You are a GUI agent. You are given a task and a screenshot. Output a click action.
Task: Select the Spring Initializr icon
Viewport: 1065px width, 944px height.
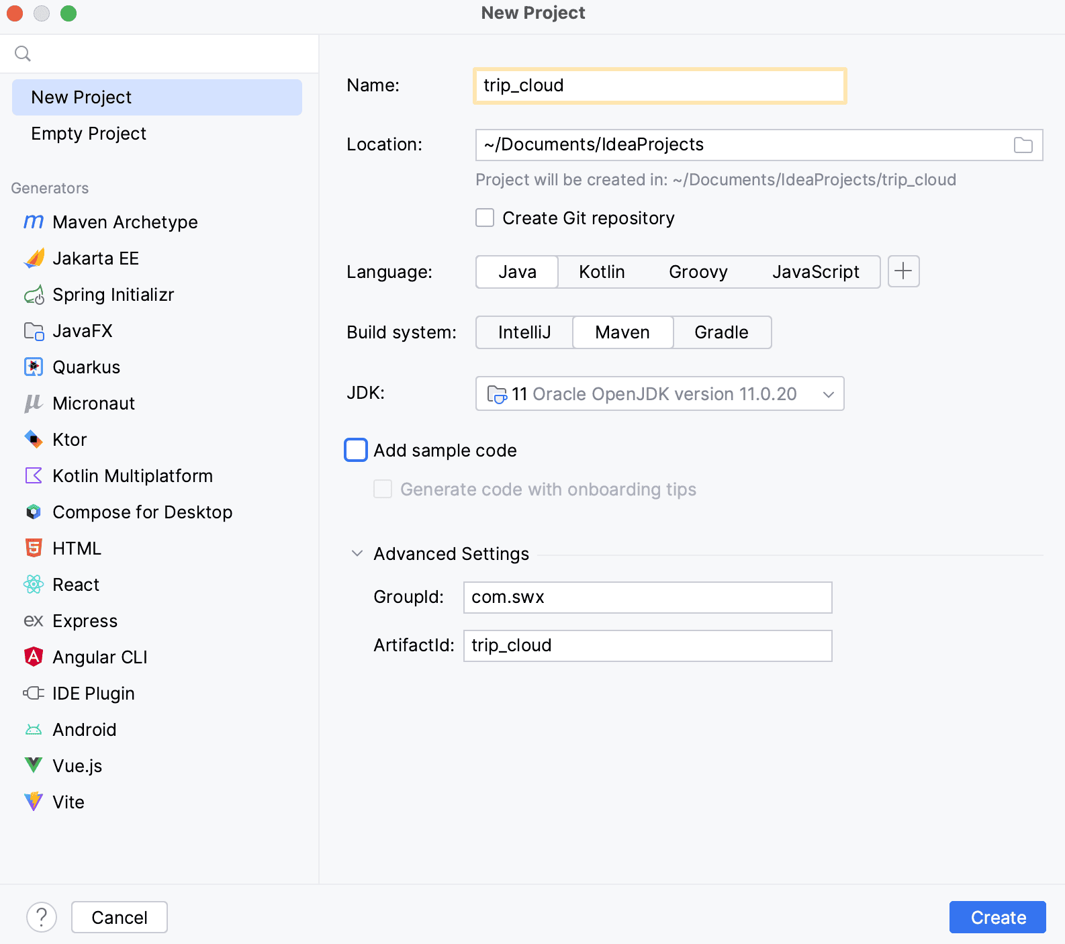[34, 295]
